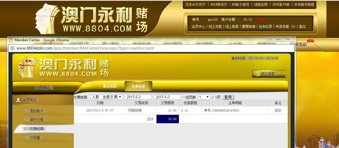The height and width of the screenshot is (148, 339).
Task: Open the 日本AV女优厅 link in the top nav
Action: click(196, 4)
